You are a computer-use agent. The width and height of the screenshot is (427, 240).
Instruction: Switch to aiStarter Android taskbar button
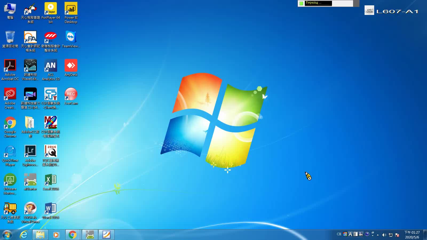[90, 235]
